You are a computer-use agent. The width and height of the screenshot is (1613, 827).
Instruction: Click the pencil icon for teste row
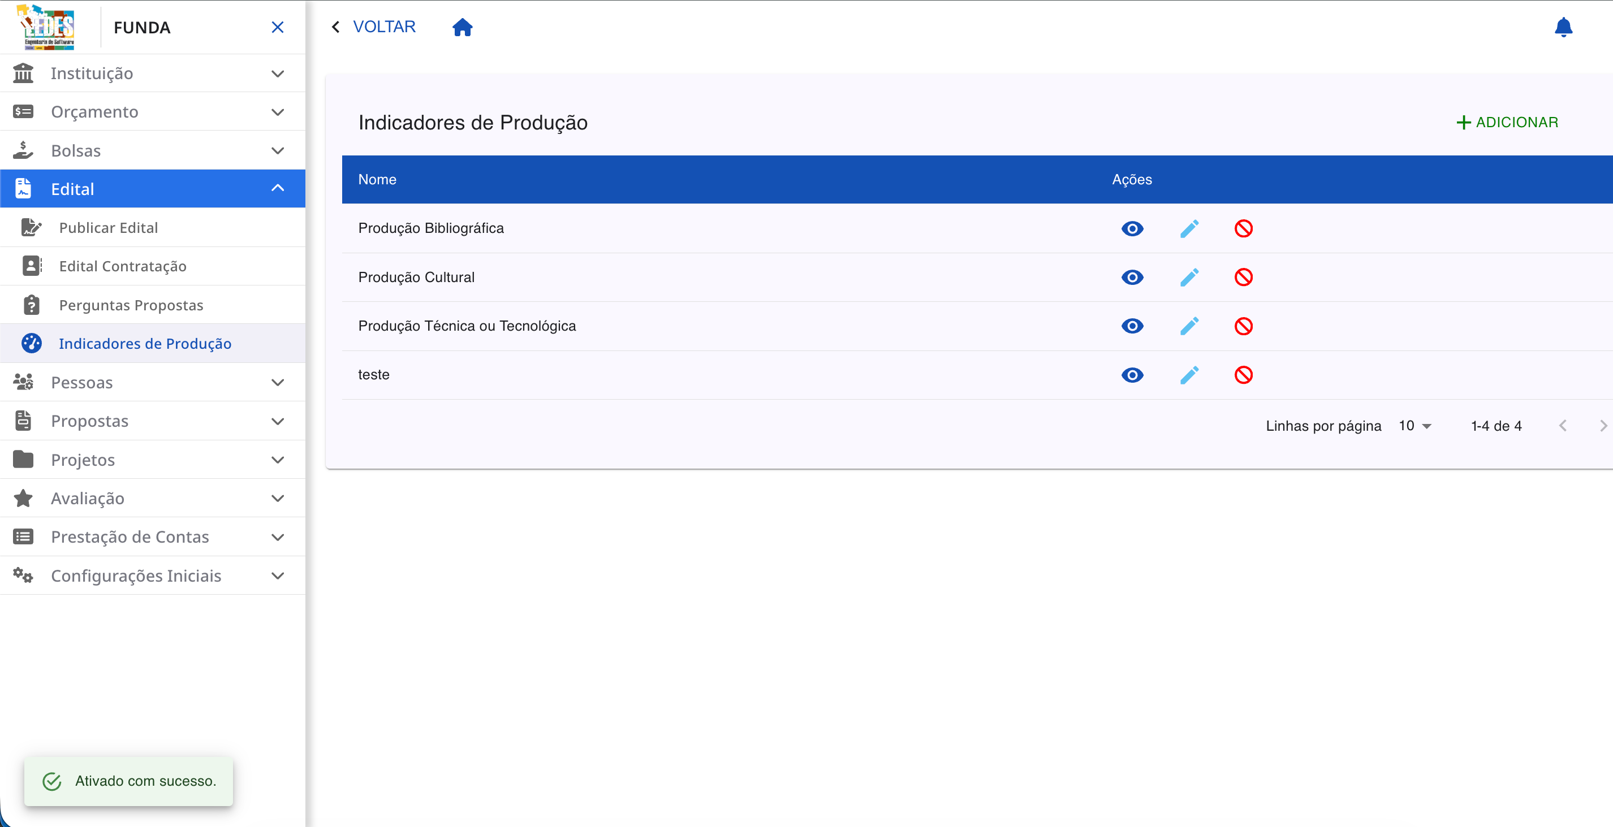(x=1189, y=375)
